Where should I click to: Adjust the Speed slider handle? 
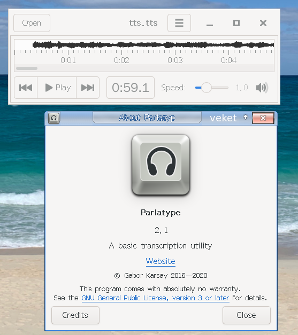tap(207, 88)
